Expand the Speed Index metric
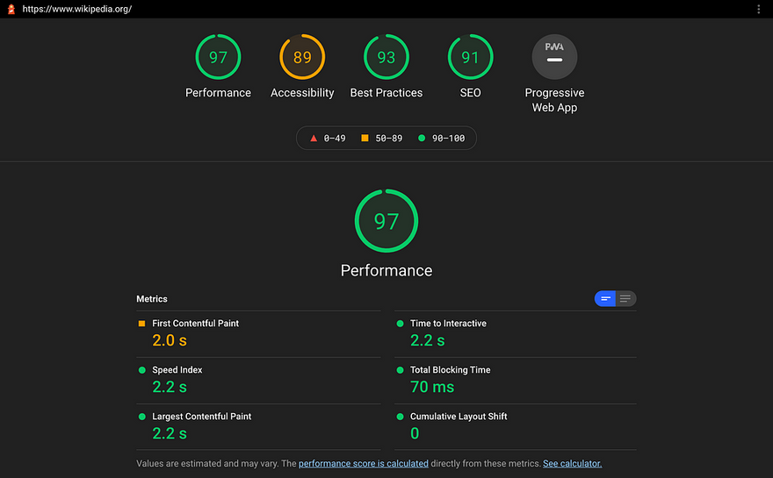Image resolution: width=773 pixels, height=478 pixels. point(258,381)
